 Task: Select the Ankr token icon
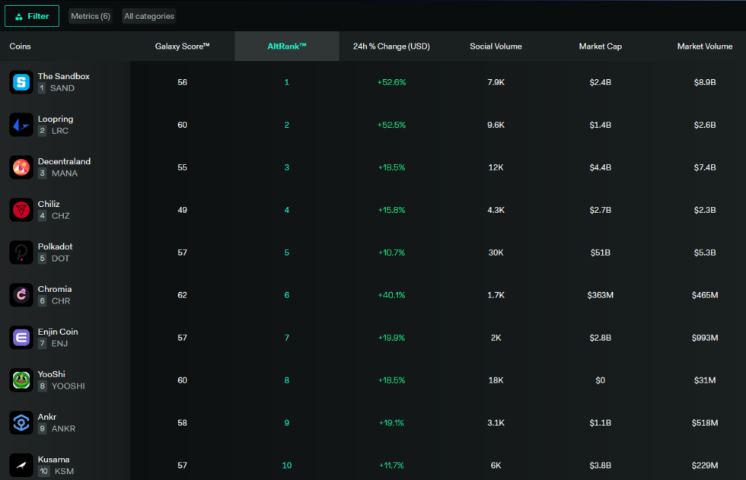pos(20,422)
